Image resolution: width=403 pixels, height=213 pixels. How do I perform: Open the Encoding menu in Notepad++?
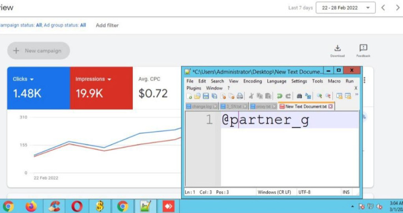pos(252,81)
